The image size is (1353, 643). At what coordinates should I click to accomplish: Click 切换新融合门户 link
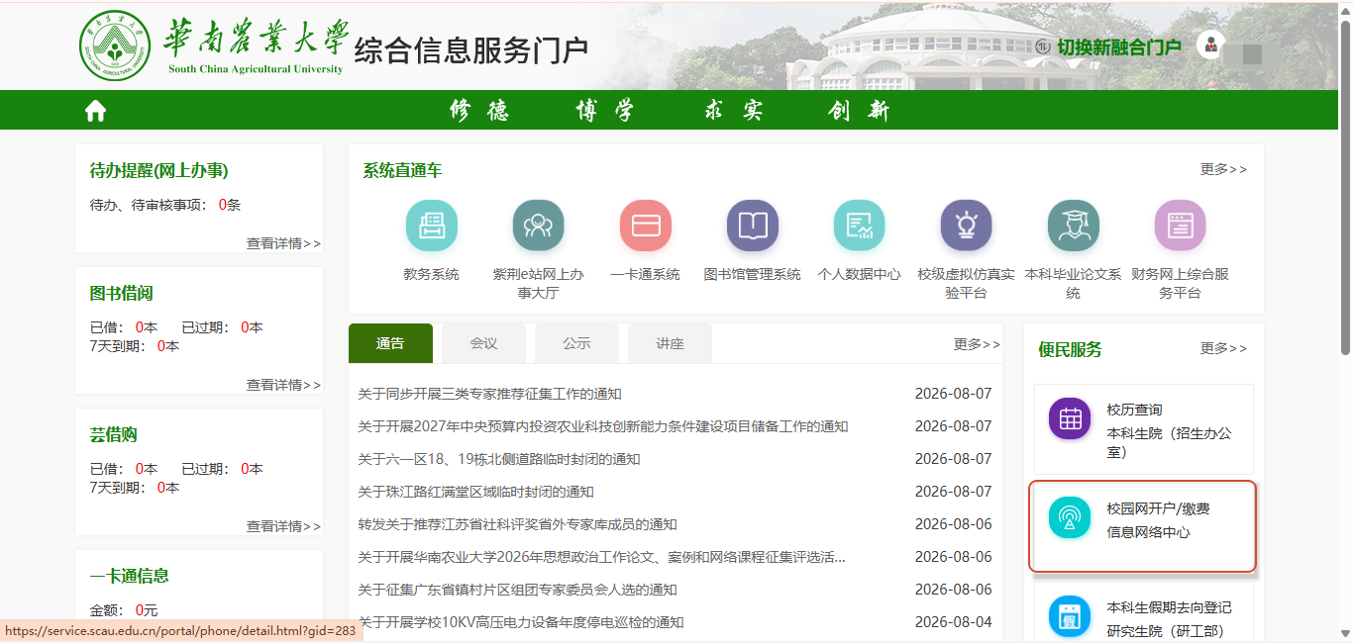click(1118, 47)
